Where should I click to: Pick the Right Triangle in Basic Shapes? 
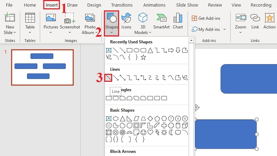coord(129,119)
